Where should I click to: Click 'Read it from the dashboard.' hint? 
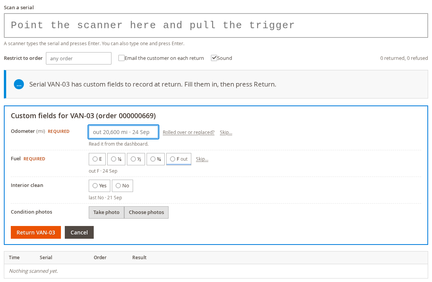(118, 144)
